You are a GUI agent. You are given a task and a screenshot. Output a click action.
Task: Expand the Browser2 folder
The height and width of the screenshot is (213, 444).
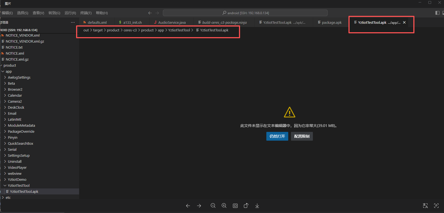tap(15, 90)
